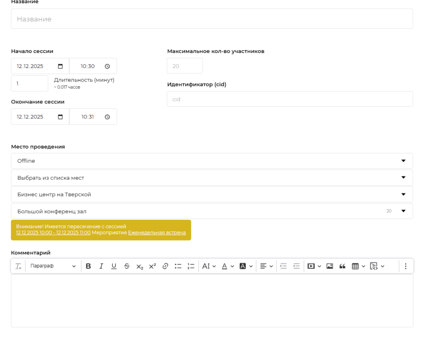Open the Параграф heading style dropdown
Image resolution: width=424 pixels, height=344 pixels.
coord(53,266)
